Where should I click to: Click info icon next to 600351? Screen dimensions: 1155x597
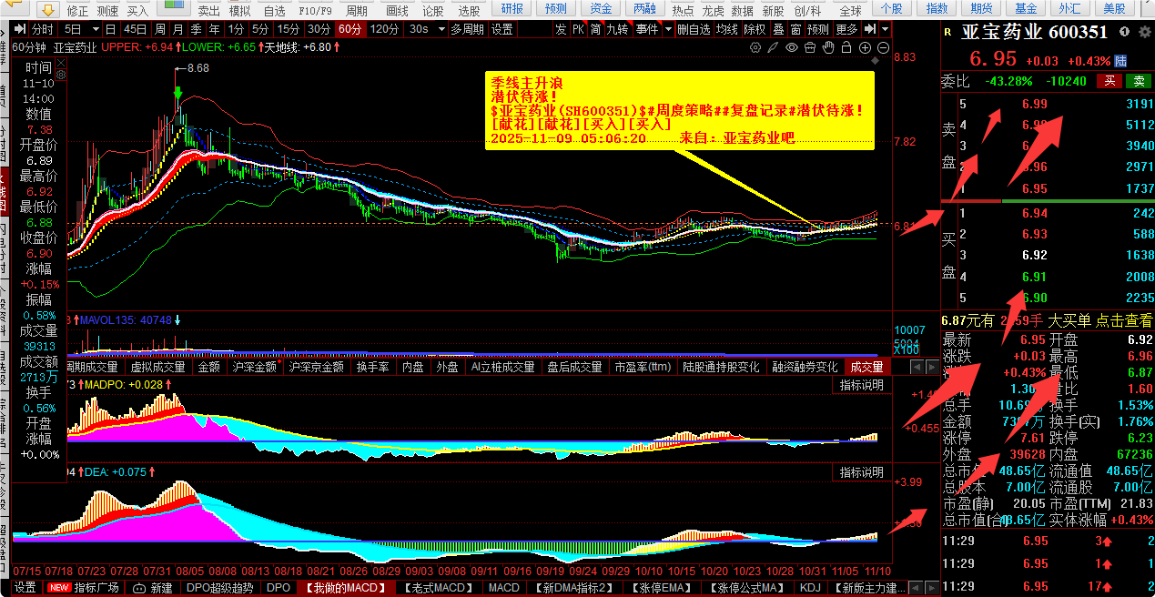point(1125,32)
